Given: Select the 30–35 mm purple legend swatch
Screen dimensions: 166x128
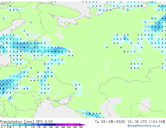Looking at the screenshot, I should 59,125.
